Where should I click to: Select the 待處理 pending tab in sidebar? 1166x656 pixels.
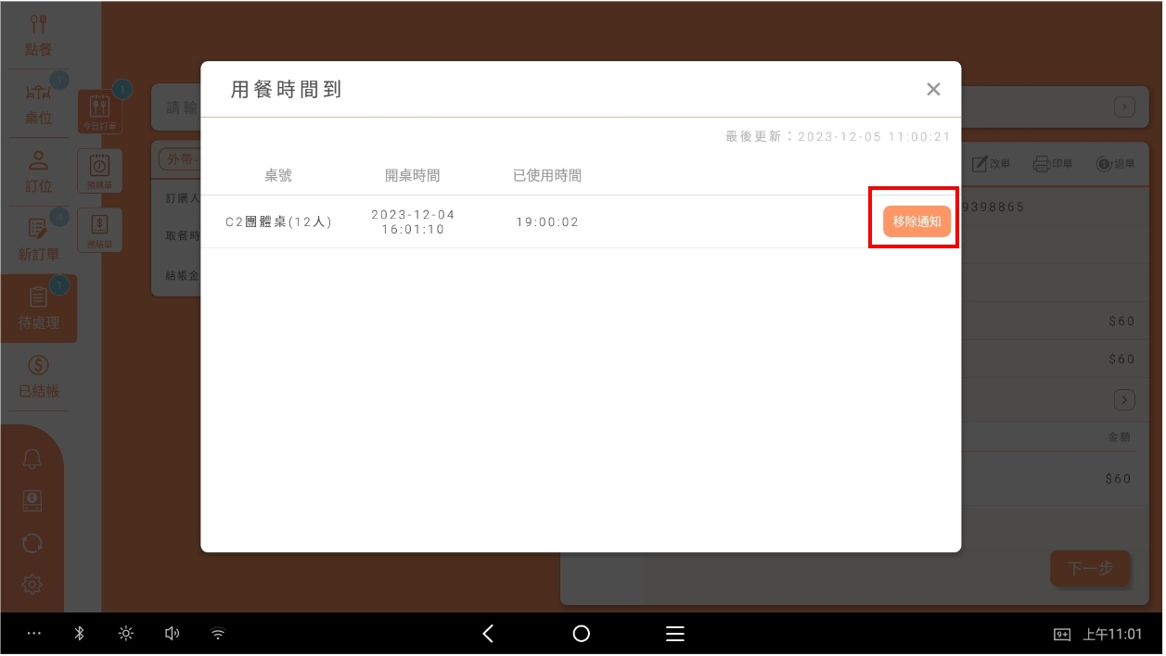pyautogui.click(x=38, y=309)
